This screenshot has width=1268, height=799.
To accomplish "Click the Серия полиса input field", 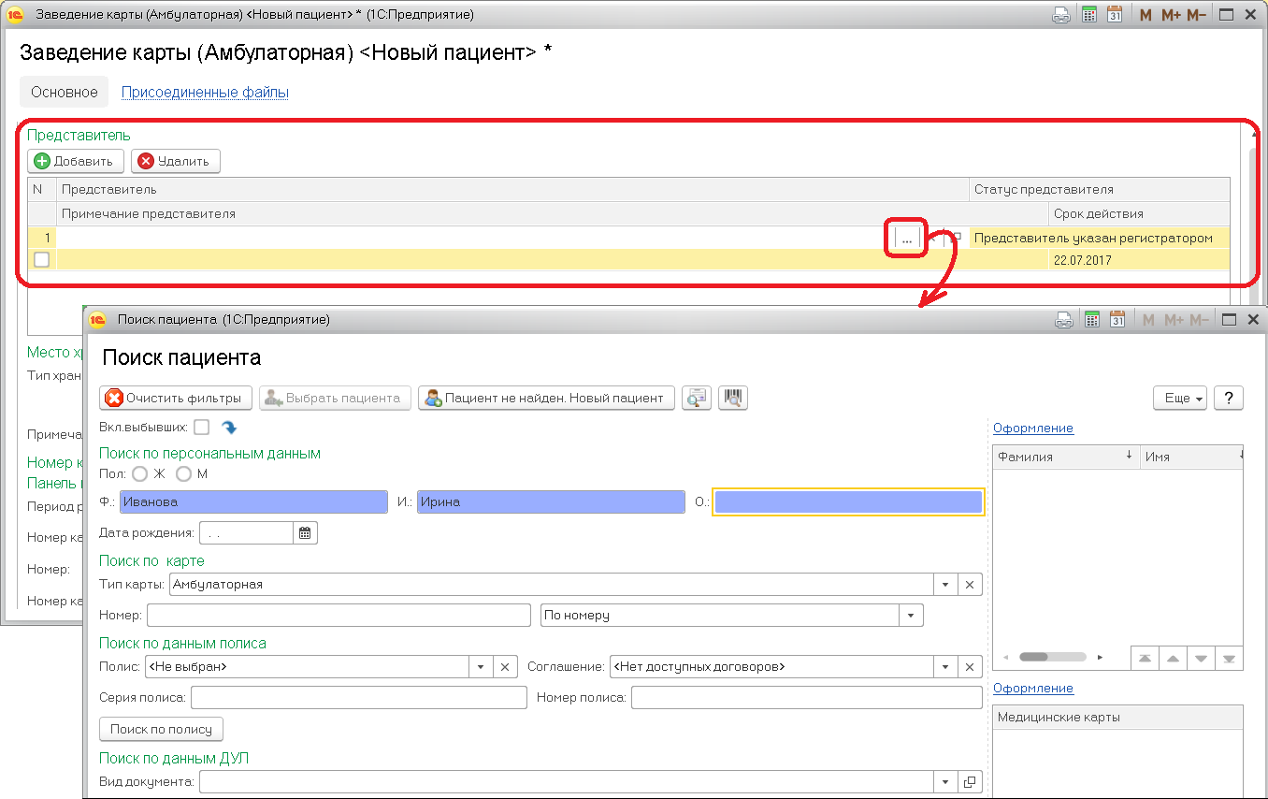I will [x=359, y=698].
